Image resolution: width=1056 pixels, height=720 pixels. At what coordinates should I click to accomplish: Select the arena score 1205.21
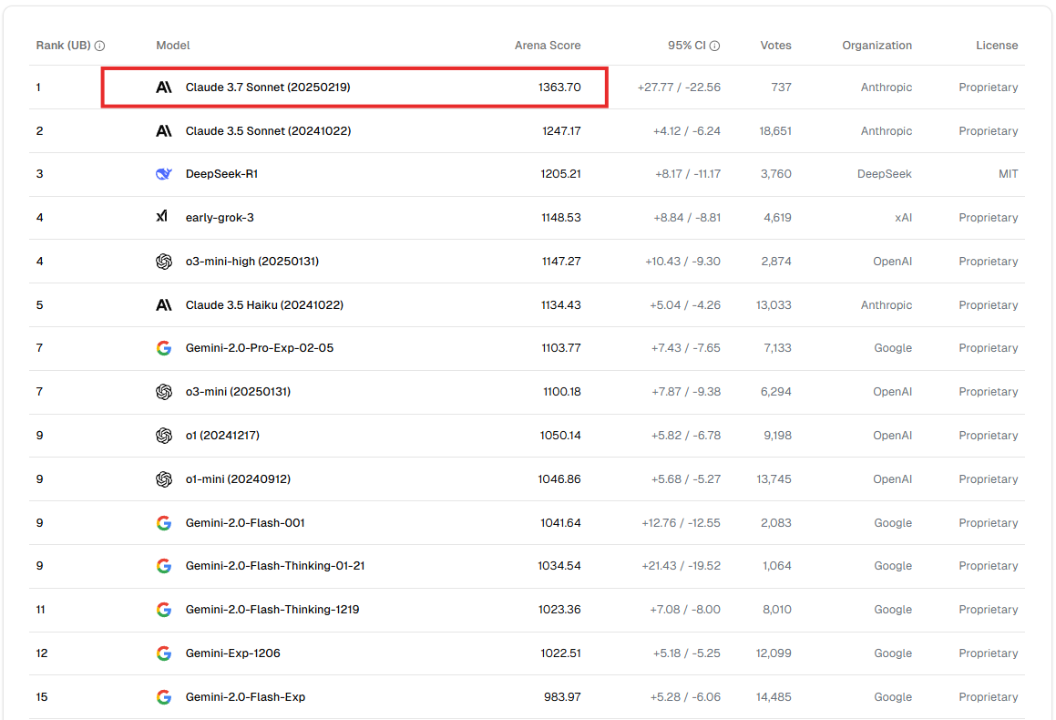click(561, 174)
